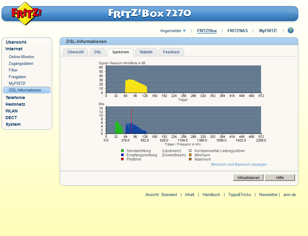This screenshot has width=308, height=236.
Task: Click the Hilfe button
Action: [x=280, y=178]
